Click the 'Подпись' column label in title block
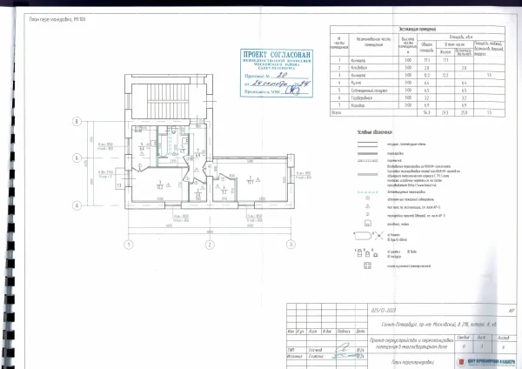The width and height of the screenshot is (522, 369). (344, 332)
